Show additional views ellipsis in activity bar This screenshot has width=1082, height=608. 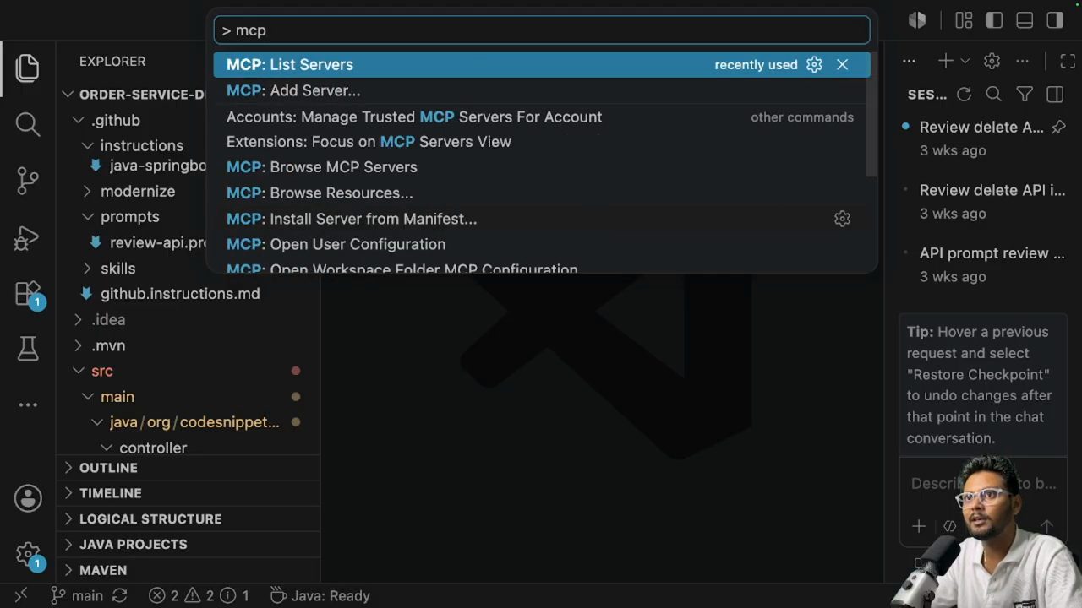click(27, 404)
